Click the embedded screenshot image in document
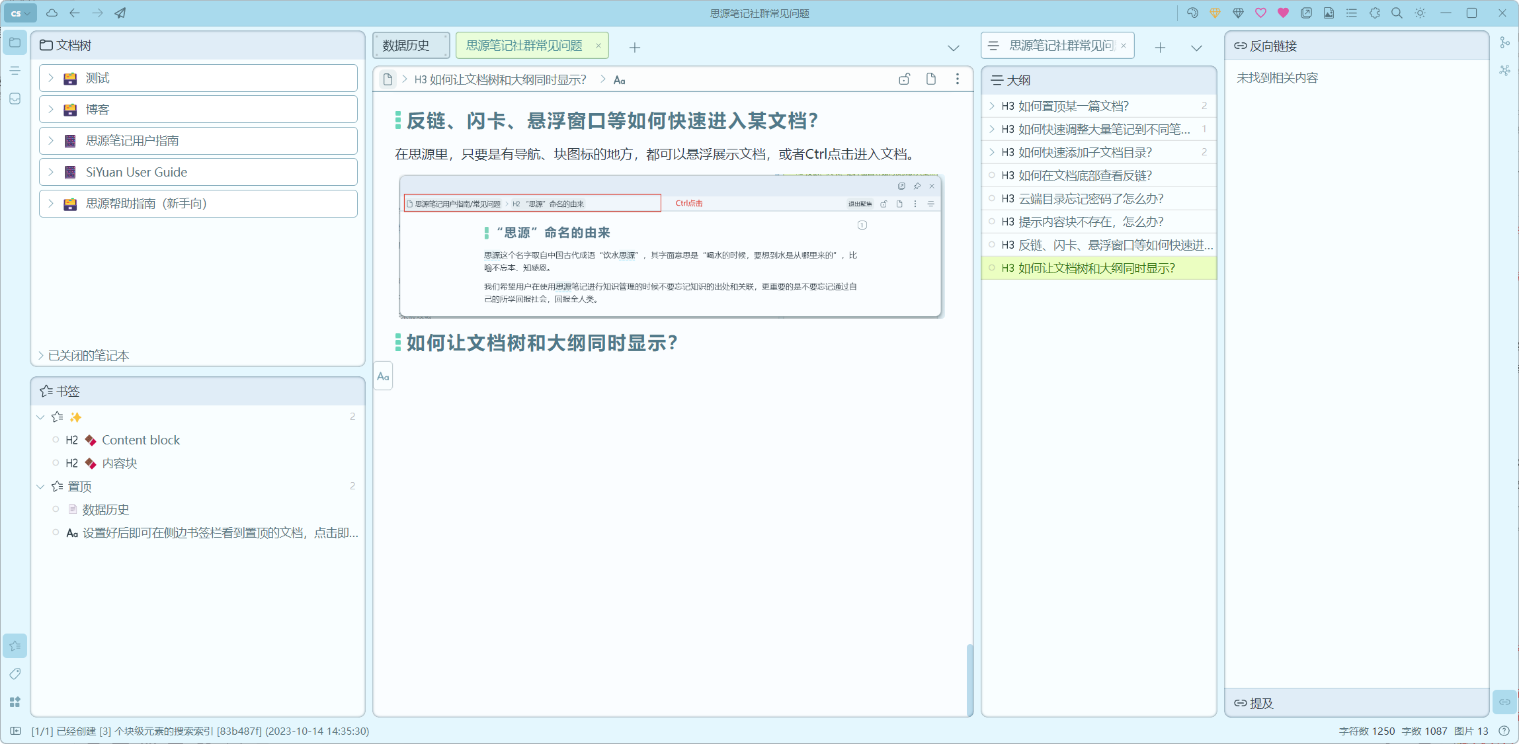This screenshot has height=744, width=1519. click(x=671, y=247)
